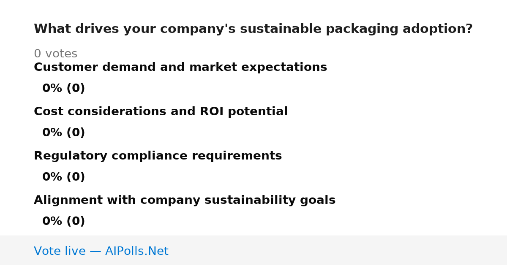Select Customer demand and market expectations option
The width and height of the screenshot is (507, 265).
180,68
